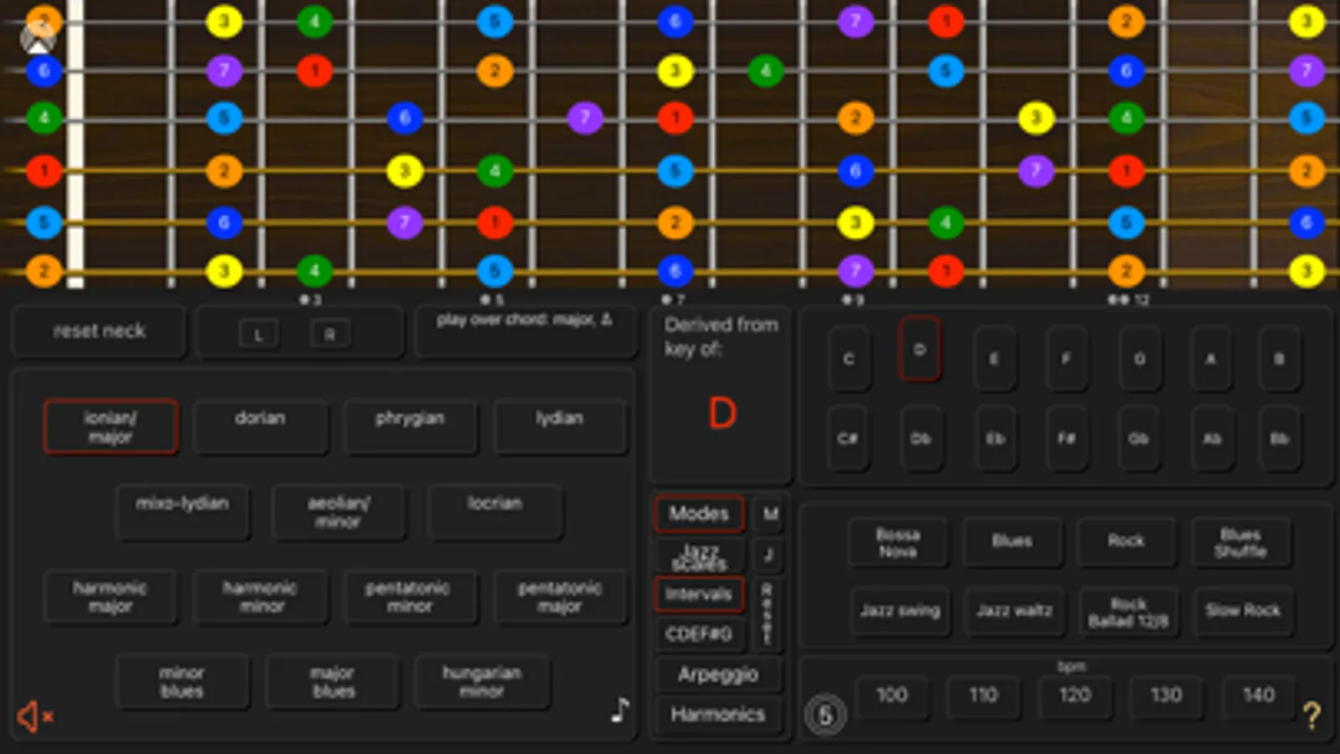Choose the locrian mode
The height and width of the screenshot is (754, 1340).
[494, 512]
